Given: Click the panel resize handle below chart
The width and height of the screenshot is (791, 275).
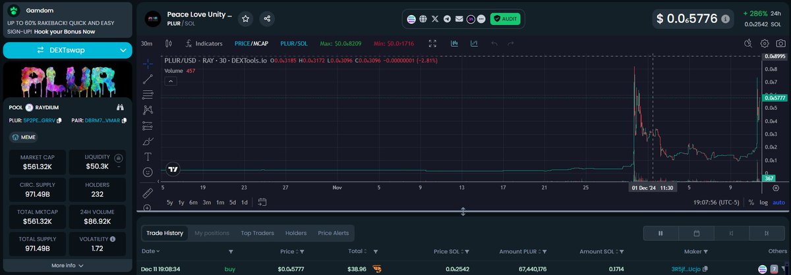Looking at the screenshot, I should coord(463,212).
